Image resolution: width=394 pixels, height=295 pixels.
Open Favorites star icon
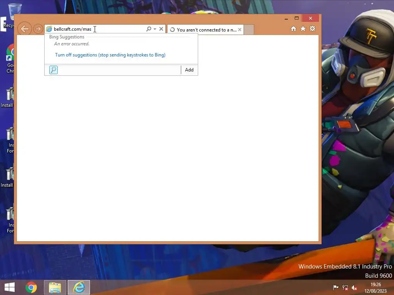click(303, 28)
